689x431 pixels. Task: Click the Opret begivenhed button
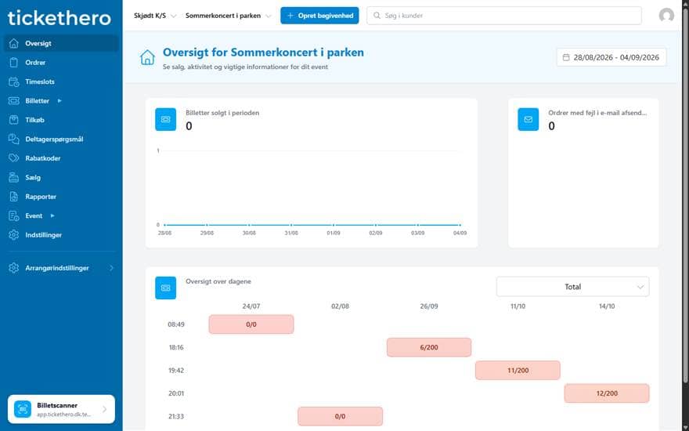pyautogui.click(x=319, y=16)
